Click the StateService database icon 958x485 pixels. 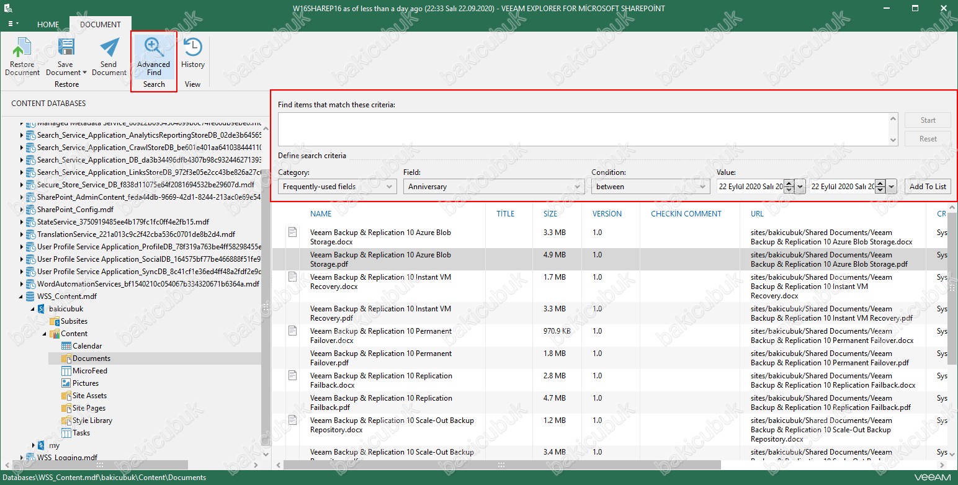pos(30,222)
